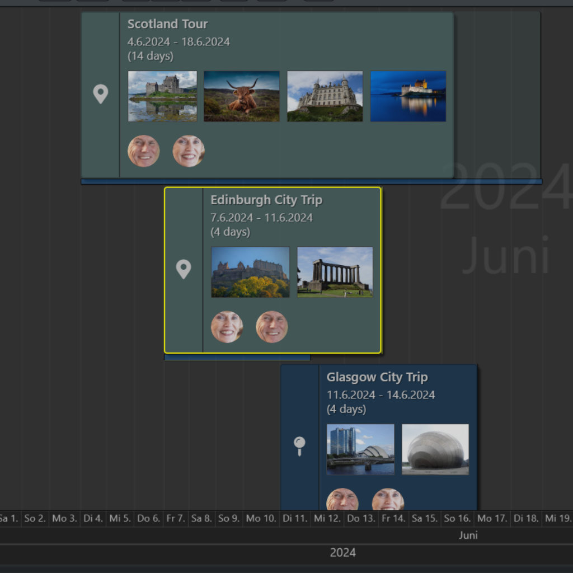Click the Juni month label in timeline axis
The height and width of the screenshot is (573, 573).
[468, 536]
